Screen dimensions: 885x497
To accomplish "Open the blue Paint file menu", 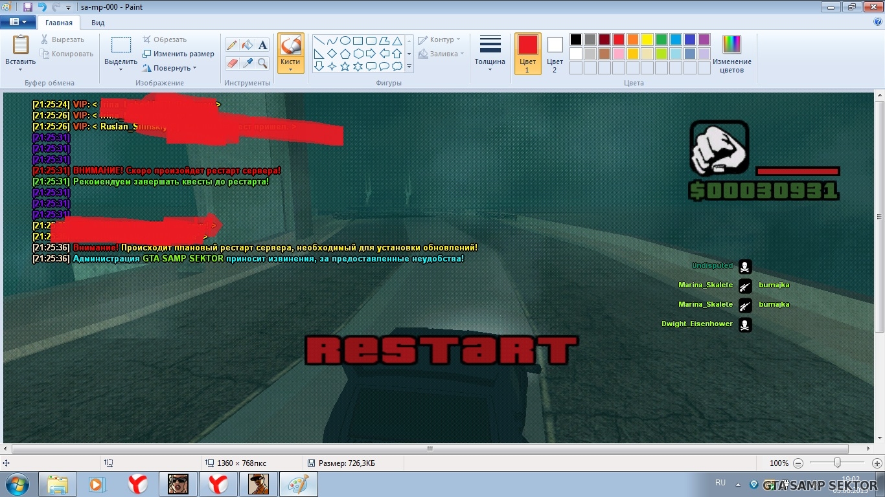I will pyautogui.click(x=18, y=22).
